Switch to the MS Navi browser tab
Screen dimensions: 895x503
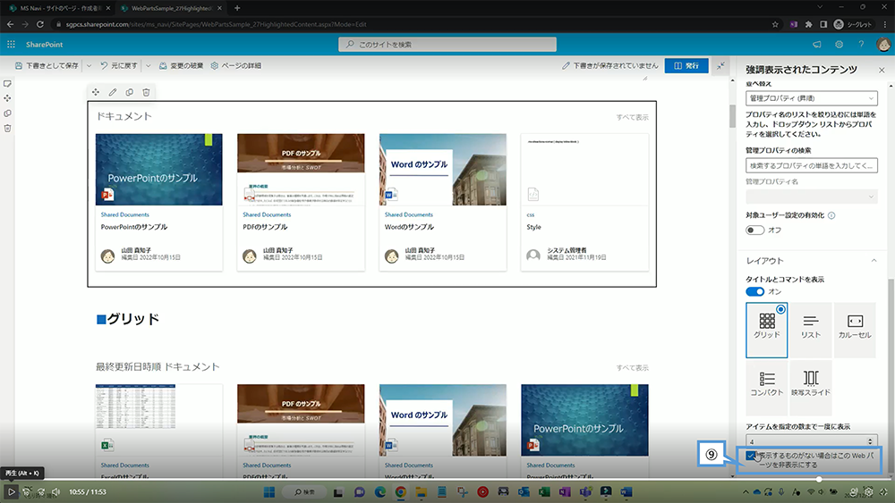coord(59,8)
